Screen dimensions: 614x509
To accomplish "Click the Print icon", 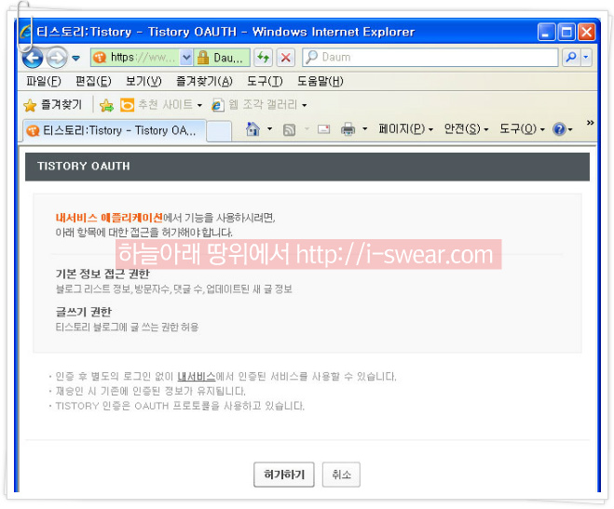I will (x=348, y=129).
